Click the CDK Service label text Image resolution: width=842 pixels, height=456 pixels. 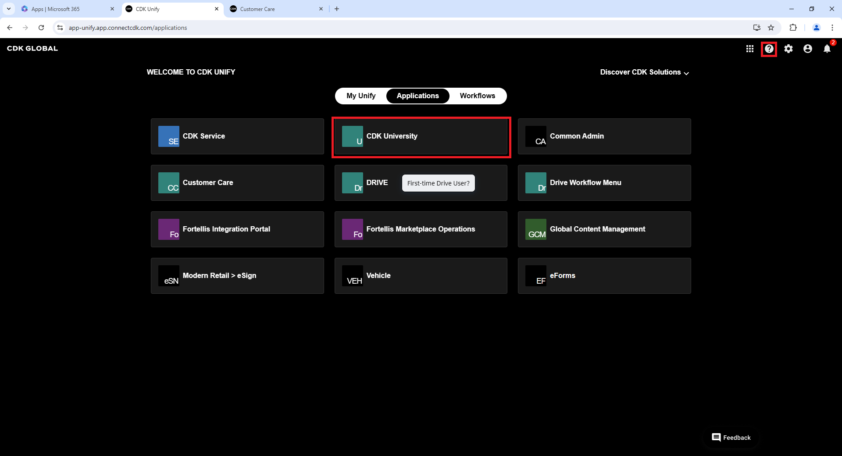click(204, 136)
